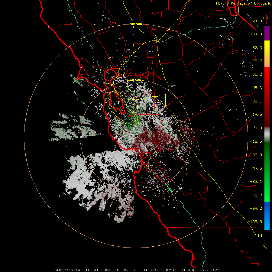This screenshot has width=272, height=272.
Task: Pick the blue segment of the velocity scale
Action: [267, 215]
